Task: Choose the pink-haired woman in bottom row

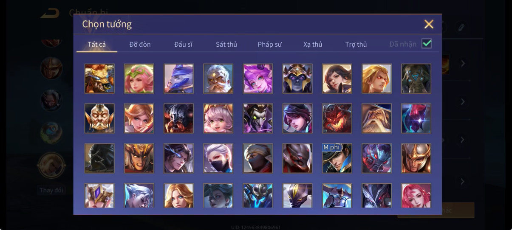Action: [x=416, y=196]
